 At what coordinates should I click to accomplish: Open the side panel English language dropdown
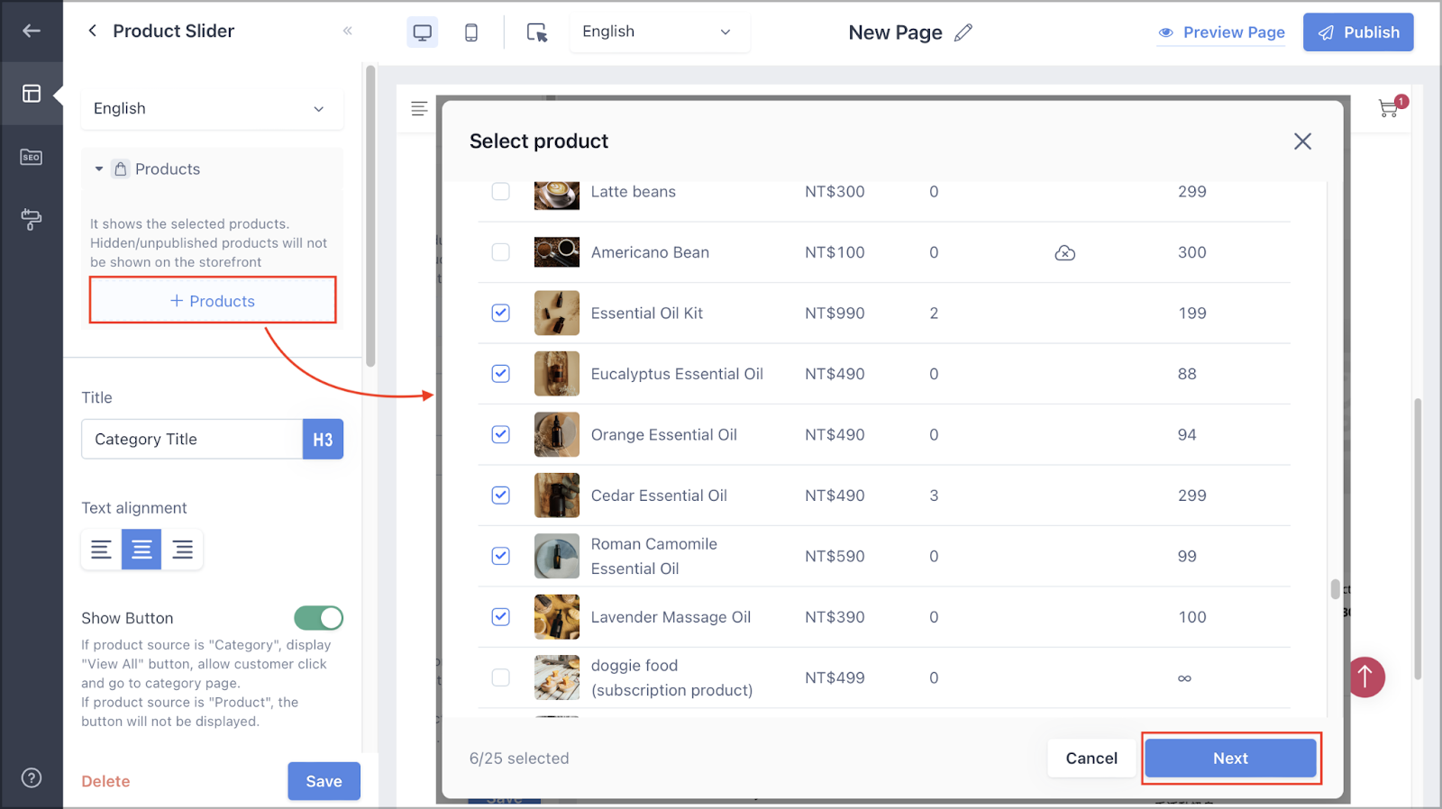(212, 108)
